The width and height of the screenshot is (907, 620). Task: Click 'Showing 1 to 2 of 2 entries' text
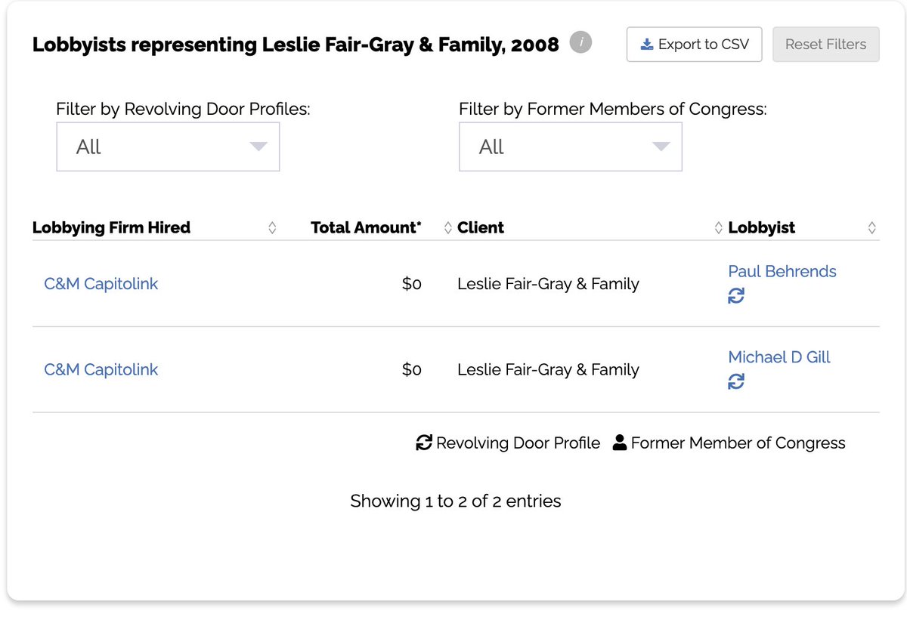(x=456, y=501)
